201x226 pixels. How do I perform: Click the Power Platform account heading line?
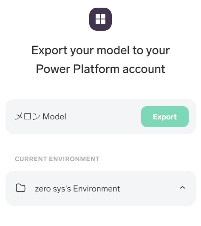(x=101, y=69)
